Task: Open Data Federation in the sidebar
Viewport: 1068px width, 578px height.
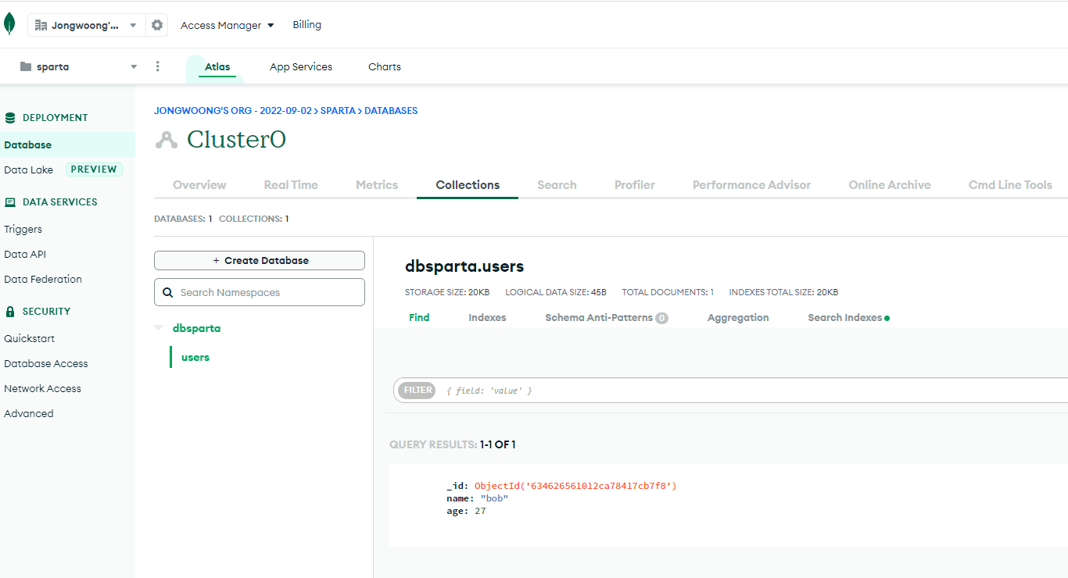Action: 43,280
